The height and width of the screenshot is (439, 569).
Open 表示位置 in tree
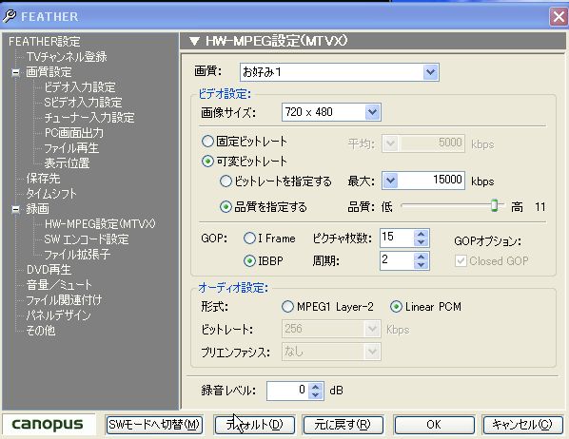pos(67,163)
